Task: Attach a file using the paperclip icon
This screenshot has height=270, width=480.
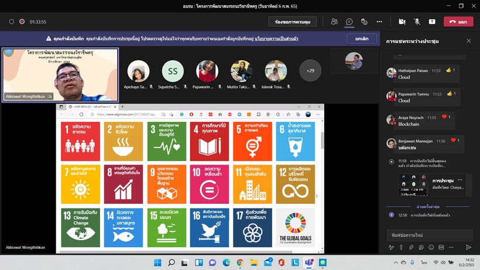Action: pos(411,247)
